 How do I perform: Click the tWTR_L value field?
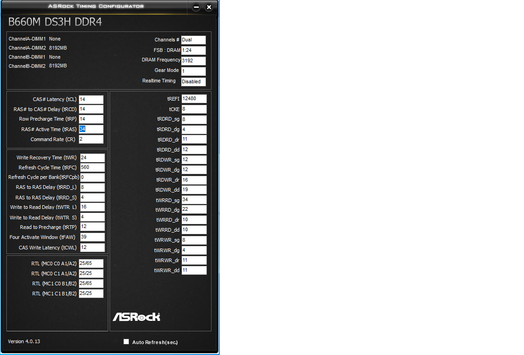point(93,207)
